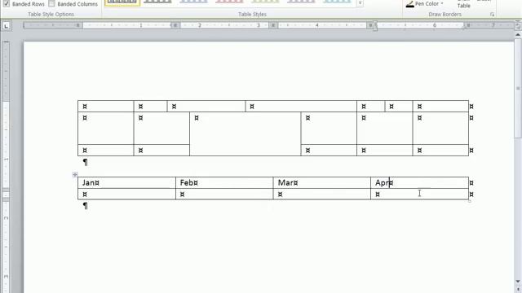522x293 pixels.
Task: Expand the Table Styles gallery
Action: point(361,3)
